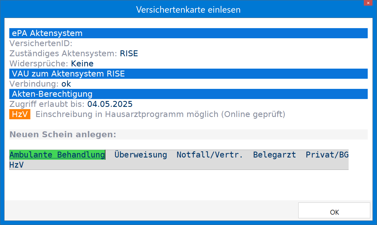The image size is (377, 225).
Task: Select Ambulante Behandlung Schein type
Action: pyautogui.click(x=57, y=155)
